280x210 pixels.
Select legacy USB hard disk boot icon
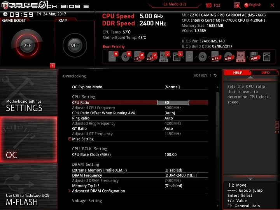pyautogui.click(x=215, y=57)
